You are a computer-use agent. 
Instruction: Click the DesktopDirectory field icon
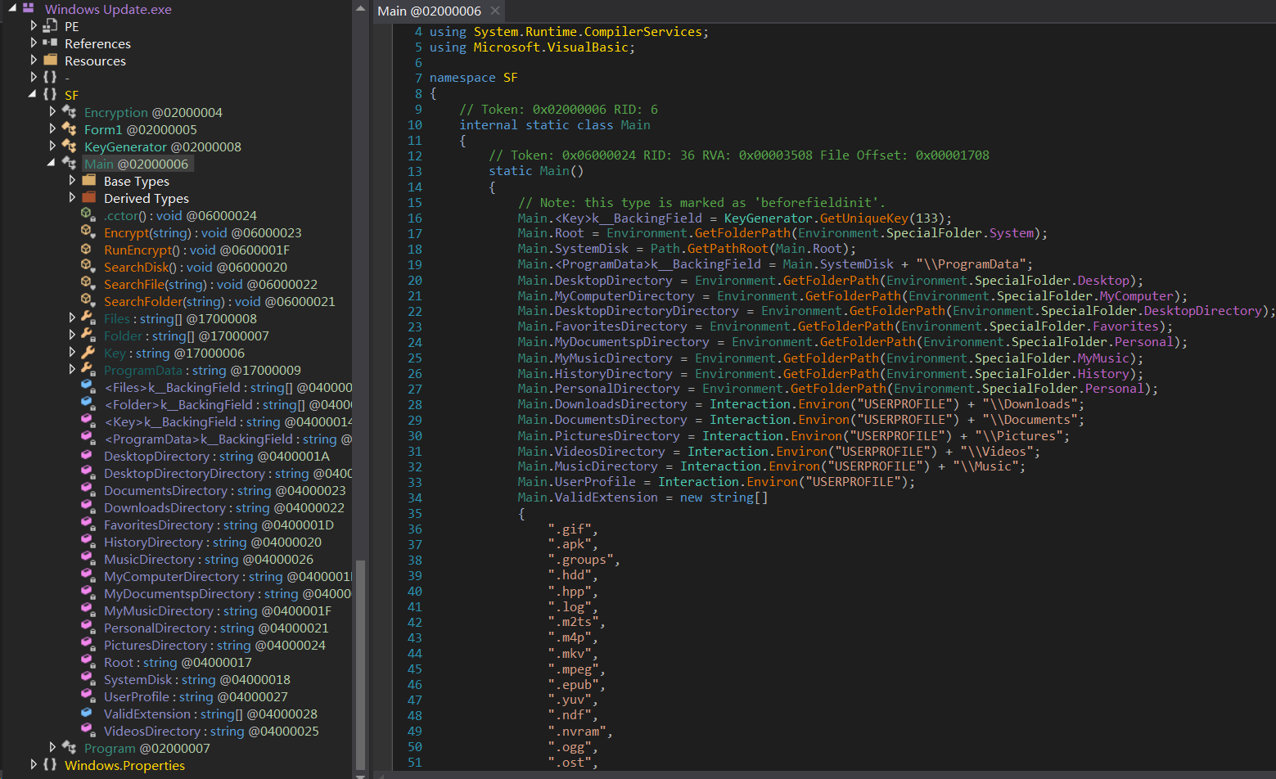88,455
